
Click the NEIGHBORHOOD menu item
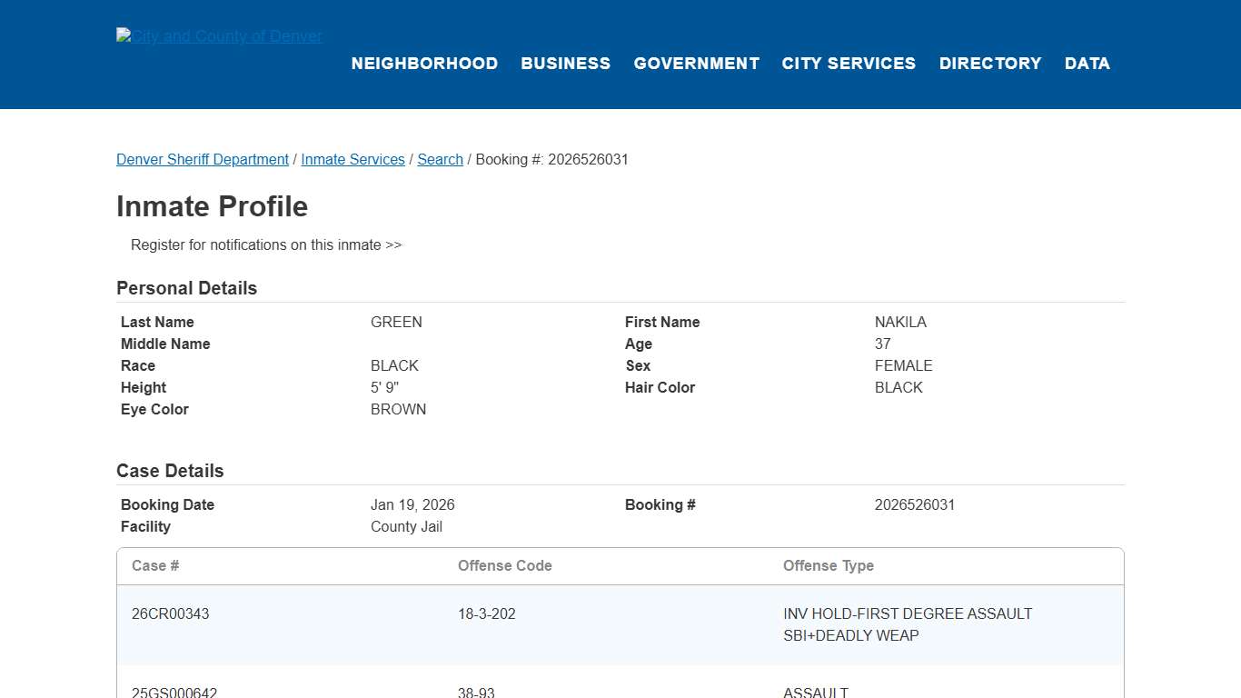(424, 64)
